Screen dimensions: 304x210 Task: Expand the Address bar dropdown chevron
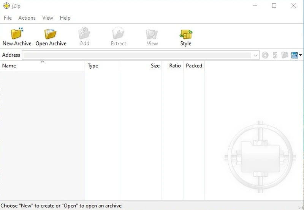pyautogui.click(x=256, y=55)
